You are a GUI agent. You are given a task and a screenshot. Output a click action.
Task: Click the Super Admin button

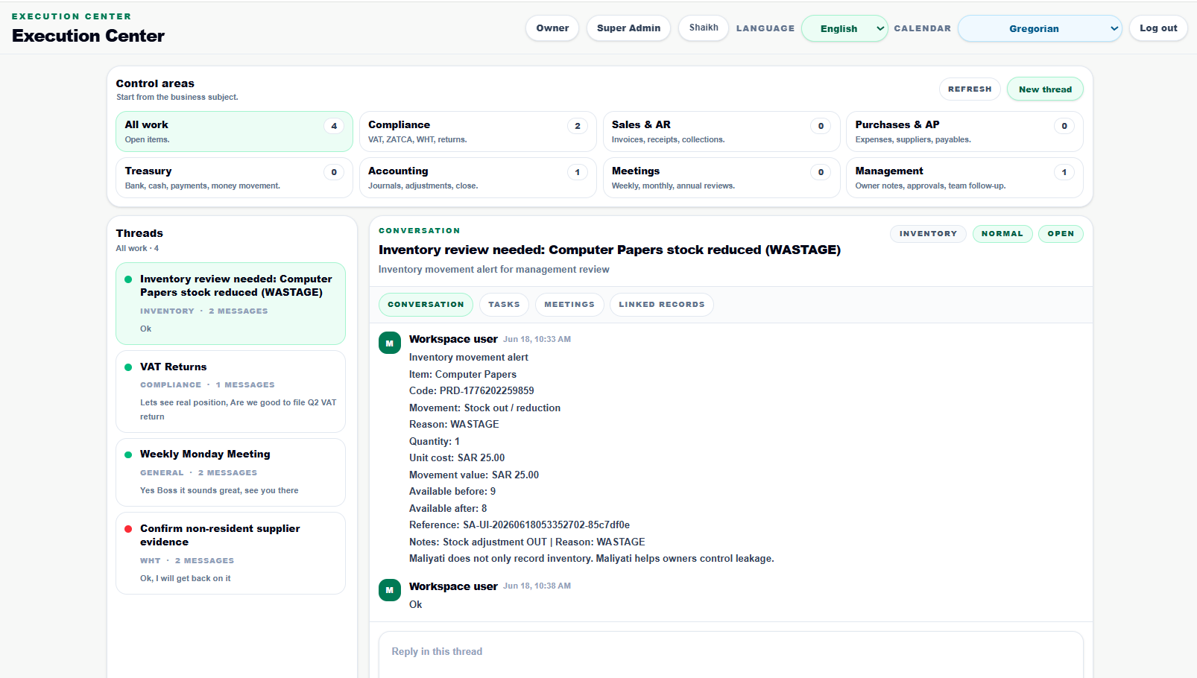pos(628,28)
